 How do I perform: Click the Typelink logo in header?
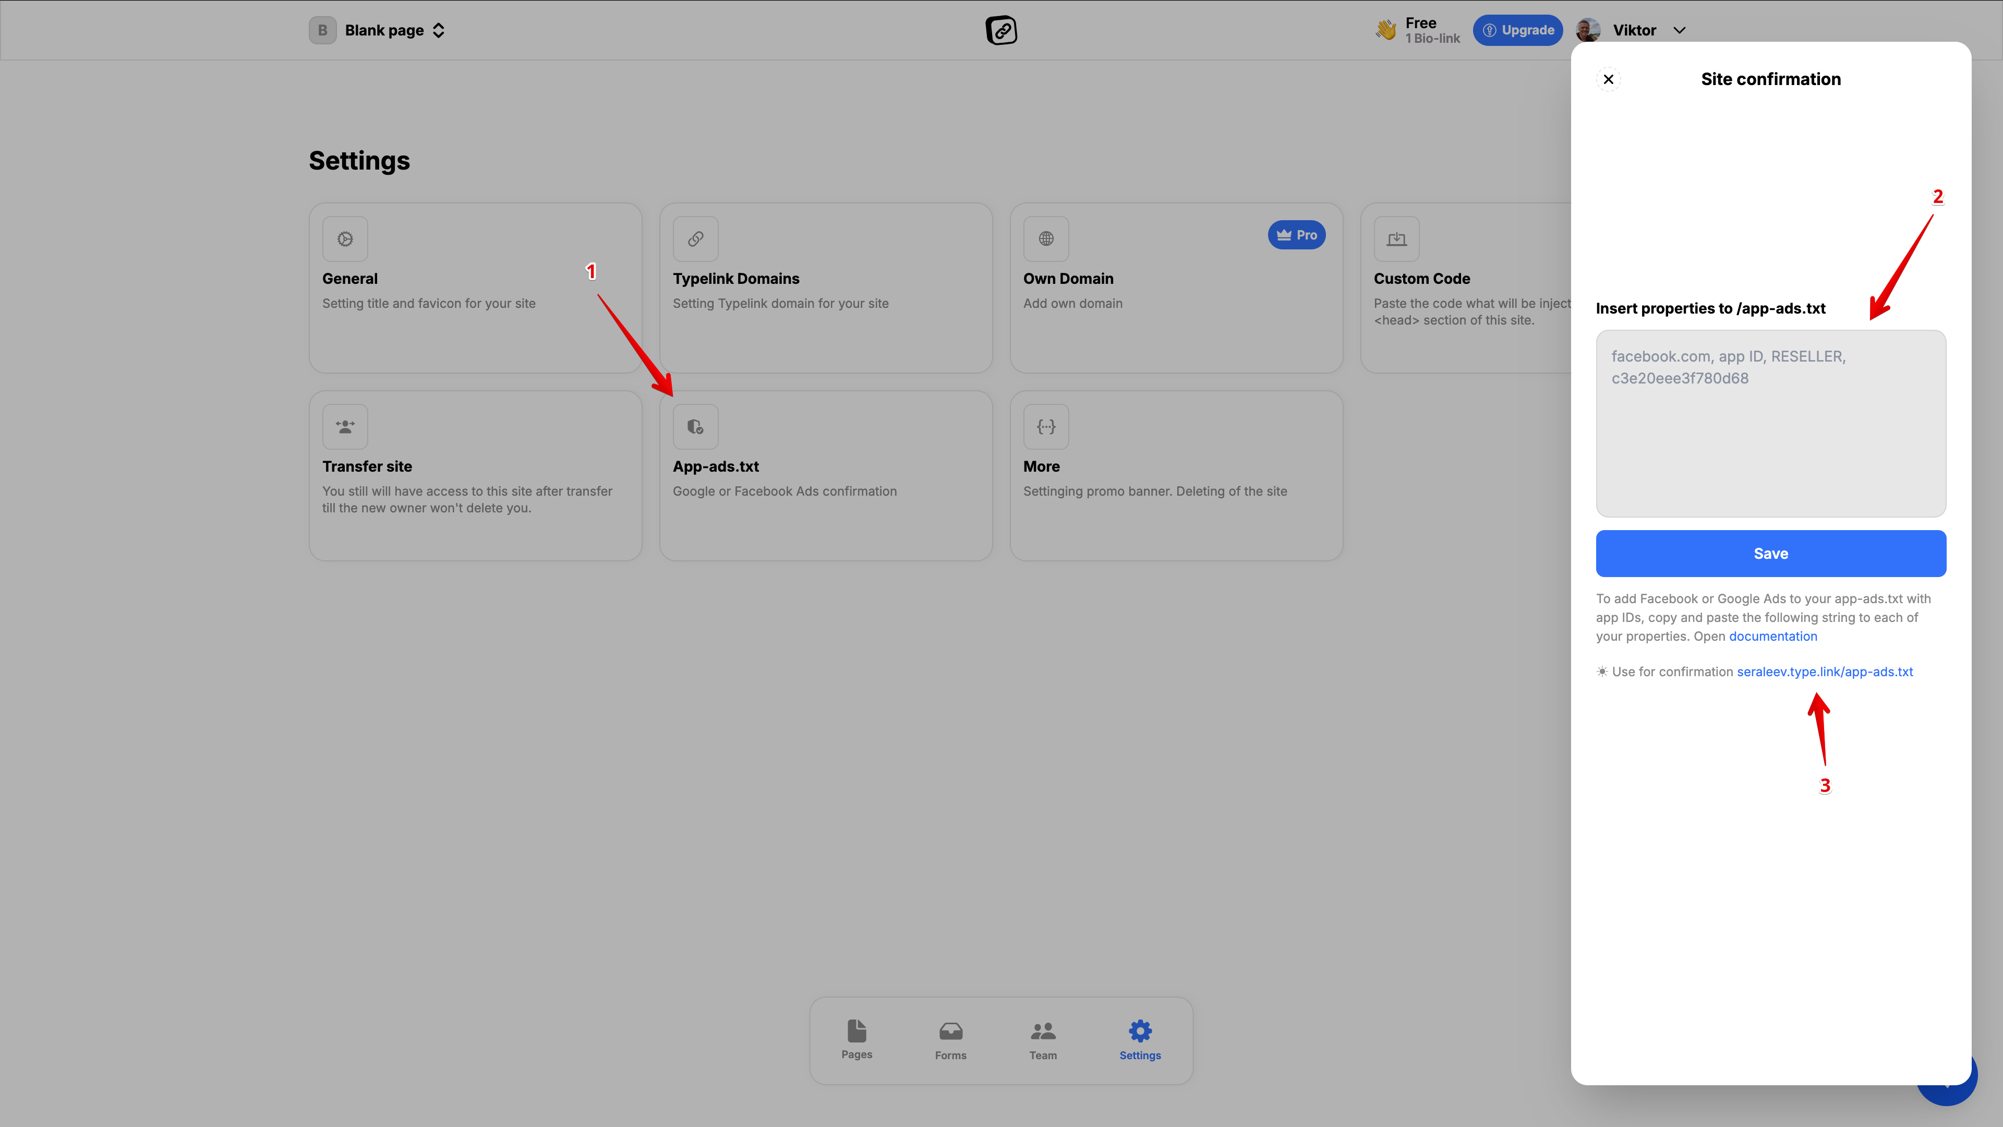pyautogui.click(x=1001, y=30)
